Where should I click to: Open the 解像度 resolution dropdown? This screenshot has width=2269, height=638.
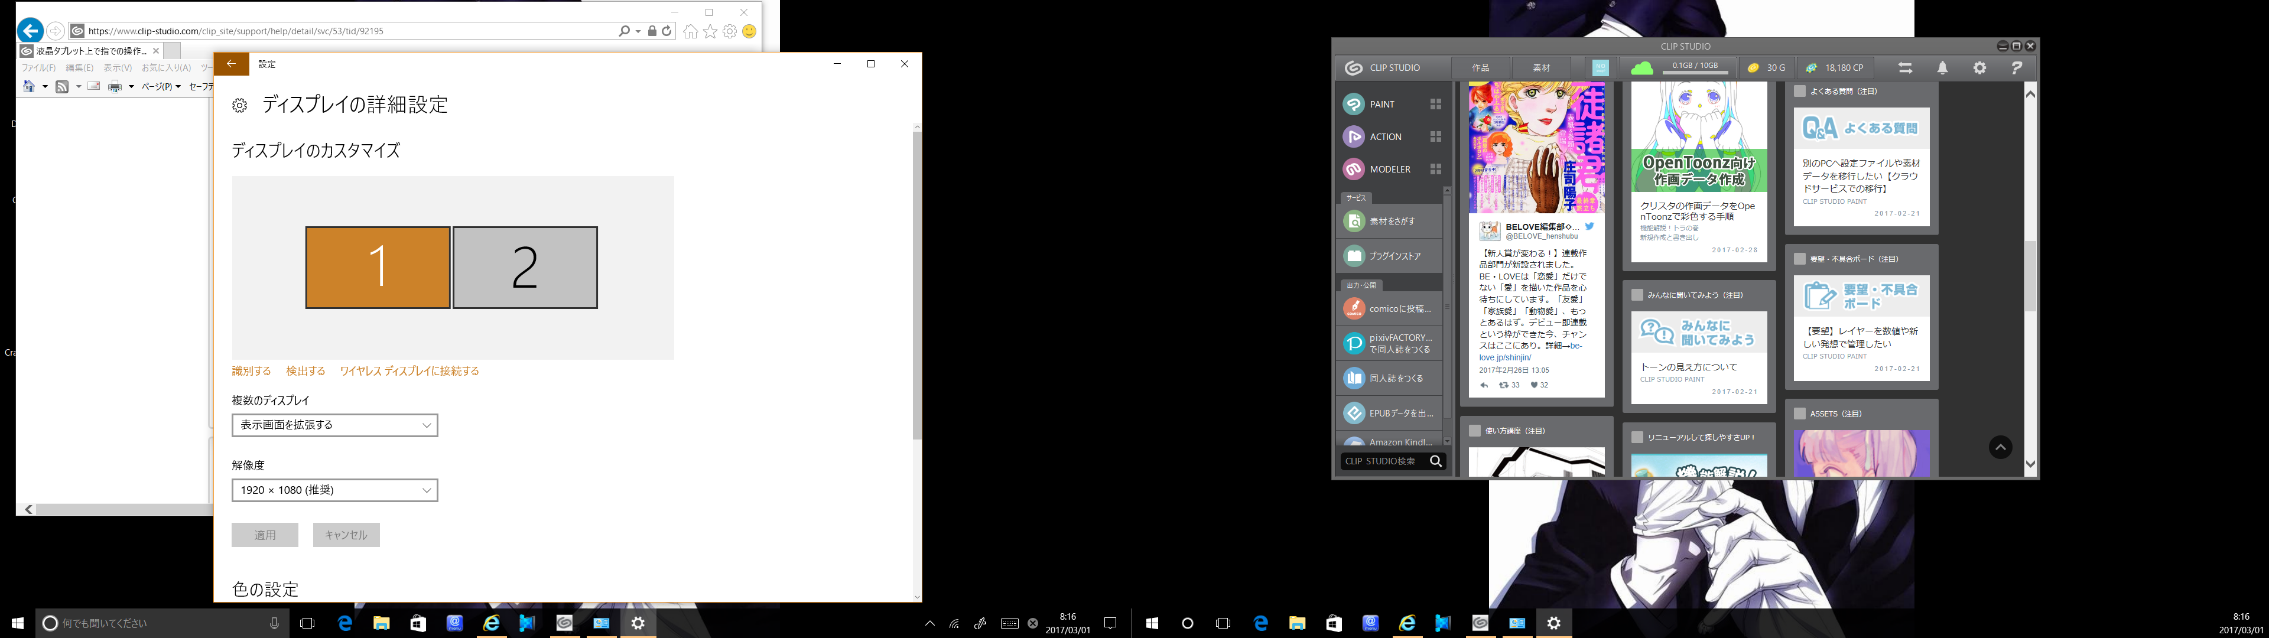click(334, 490)
